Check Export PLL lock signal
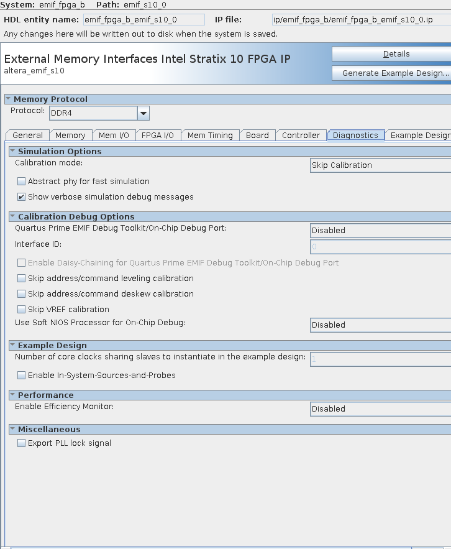 (21, 443)
